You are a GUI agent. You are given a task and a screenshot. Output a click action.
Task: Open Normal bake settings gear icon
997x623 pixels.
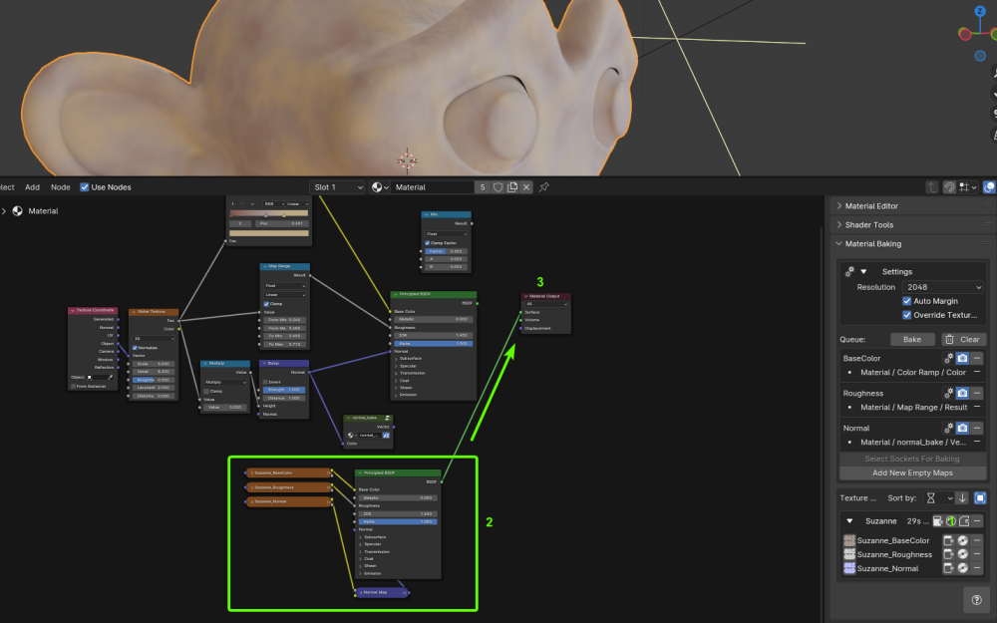[x=949, y=428]
